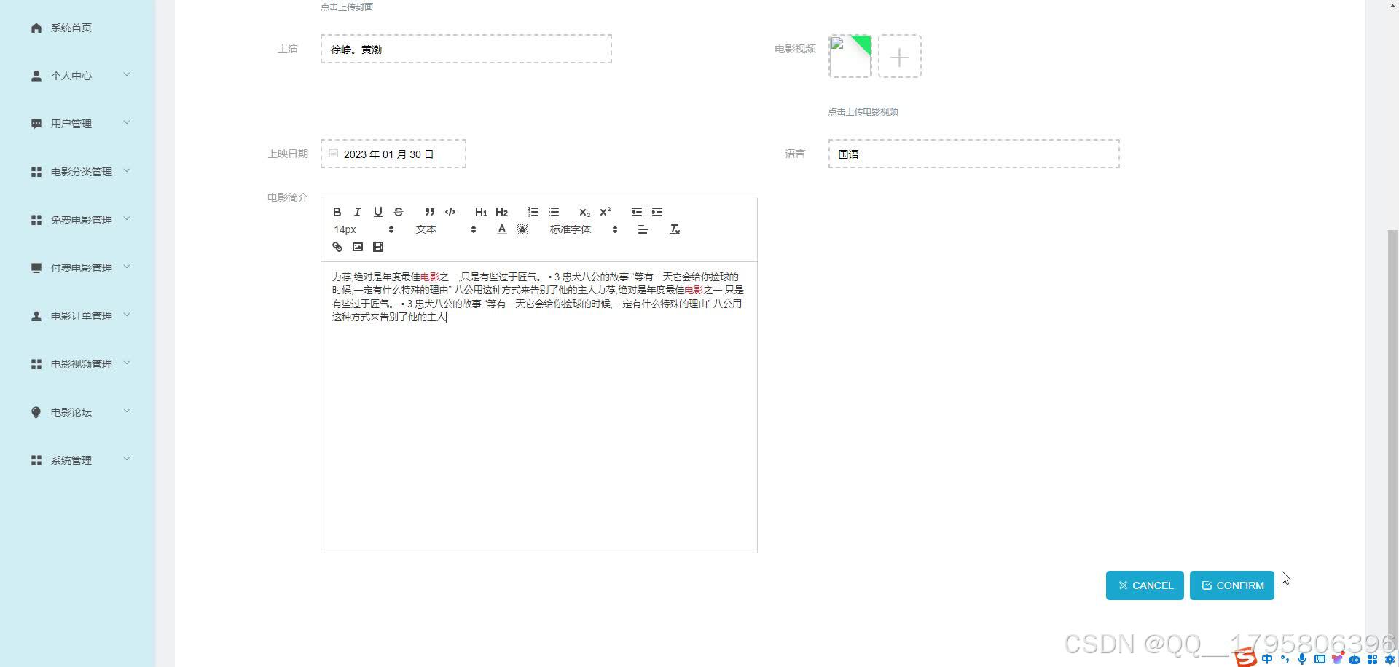
Task: Apply Heading 1 style to the text
Action: tap(480, 212)
